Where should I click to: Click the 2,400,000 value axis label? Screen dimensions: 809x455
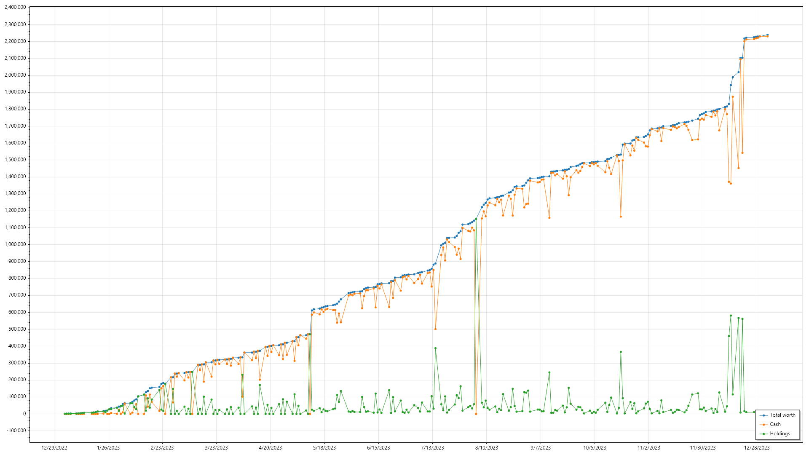tap(15, 8)
